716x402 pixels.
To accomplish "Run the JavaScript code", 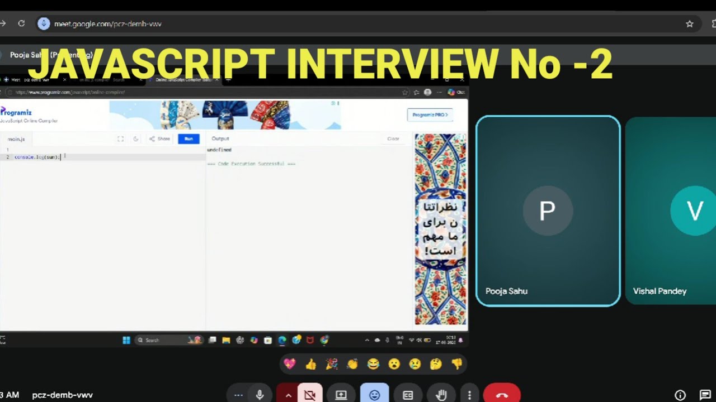I will coord(189,138).
